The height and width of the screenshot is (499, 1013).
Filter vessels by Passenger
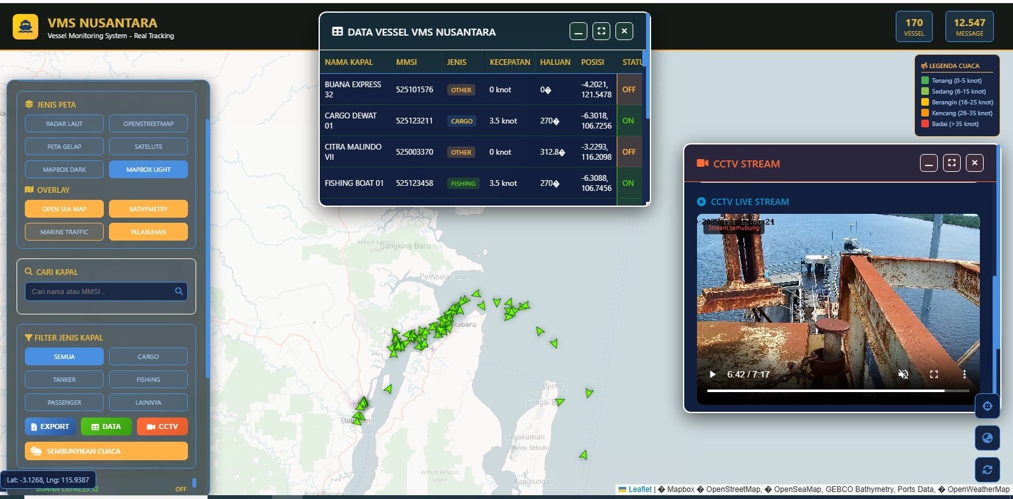coord(64,402)
